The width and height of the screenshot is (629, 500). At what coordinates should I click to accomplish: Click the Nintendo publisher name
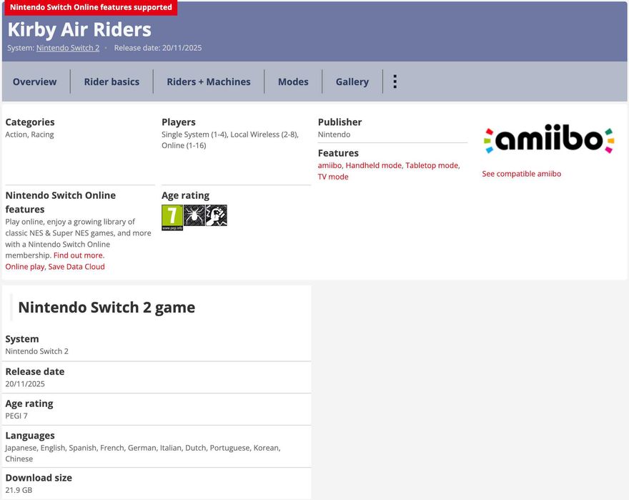click(335, 134)
